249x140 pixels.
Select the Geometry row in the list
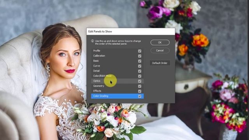[x=117, y=86]
